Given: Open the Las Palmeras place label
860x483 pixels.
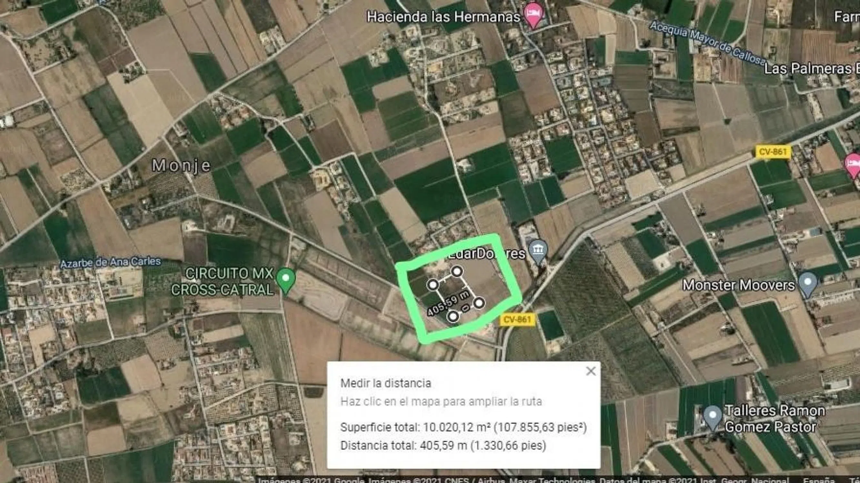Looking at the screenshot, I should tap(812, 69).
